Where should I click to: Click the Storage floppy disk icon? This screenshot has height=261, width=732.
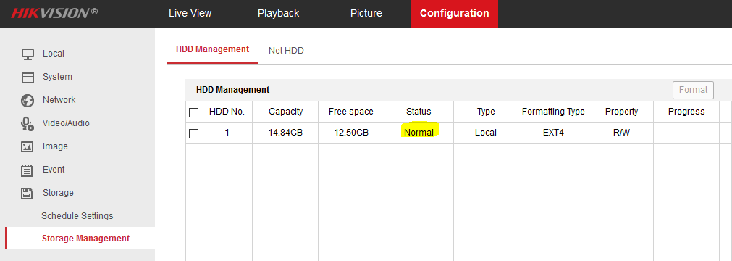coord(28,193)
